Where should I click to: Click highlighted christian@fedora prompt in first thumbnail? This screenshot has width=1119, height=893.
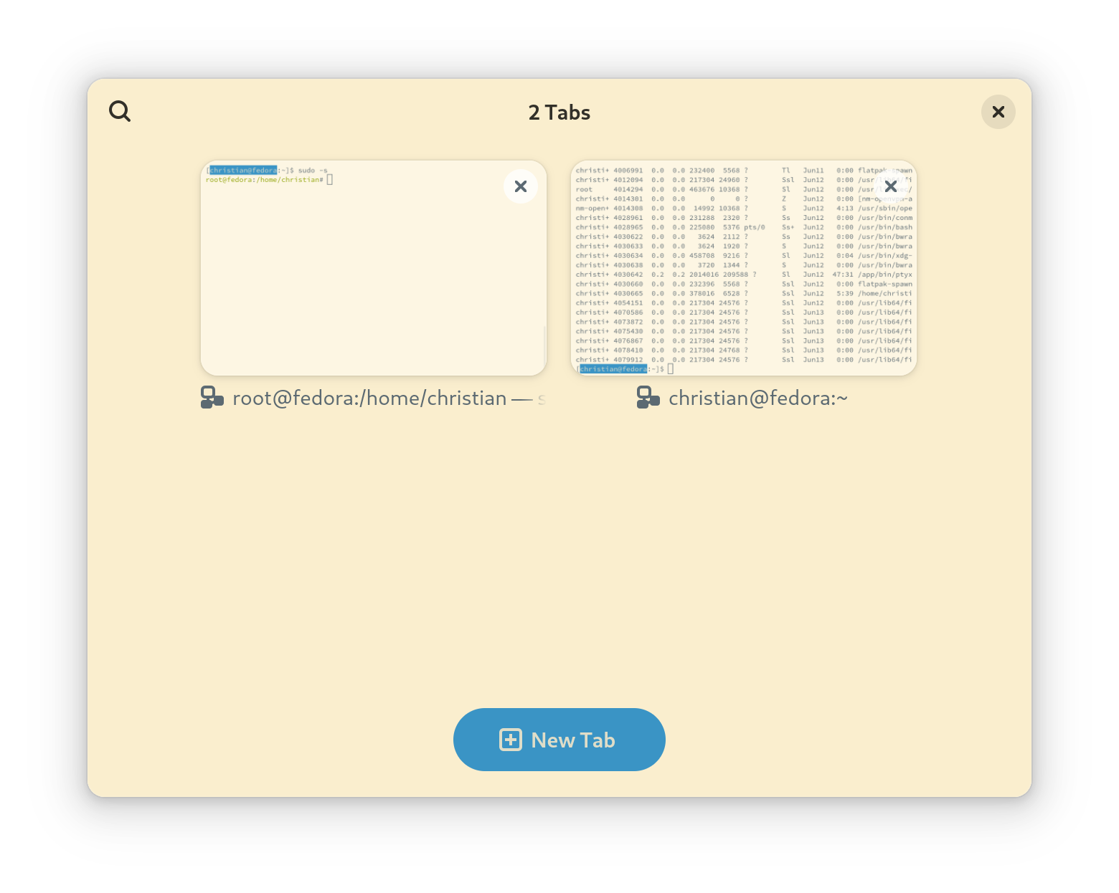pos(243,171)
